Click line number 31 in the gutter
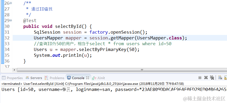Image resolution: width=227 pixels, height=103 pixels. coord(7,32)
